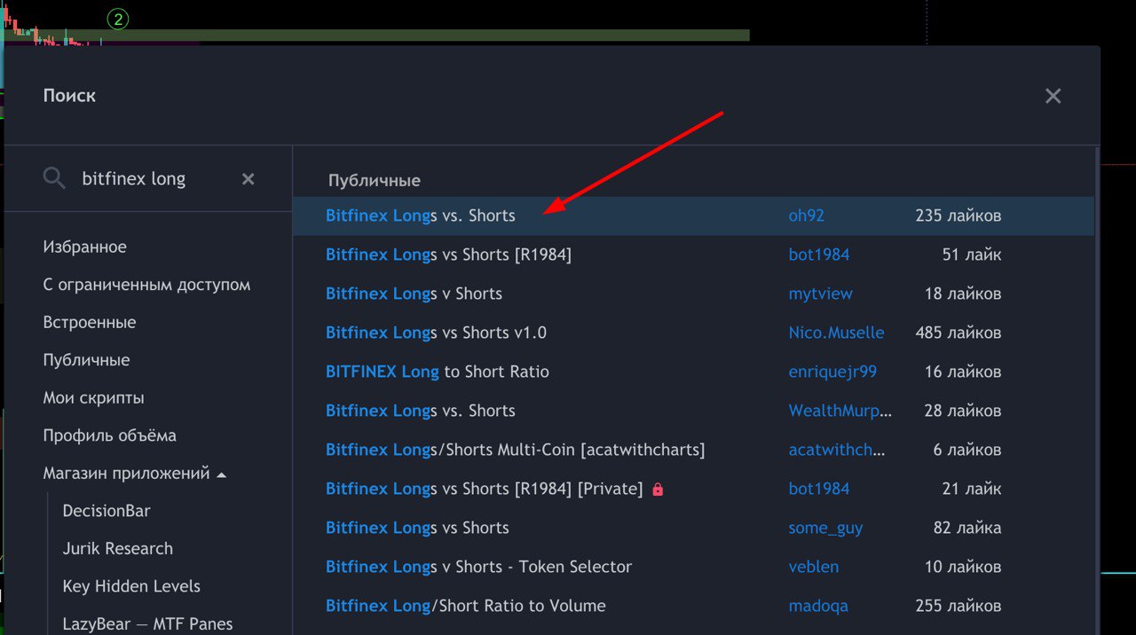
Task: Select the Публичные sidebar category
Action: 86,360
